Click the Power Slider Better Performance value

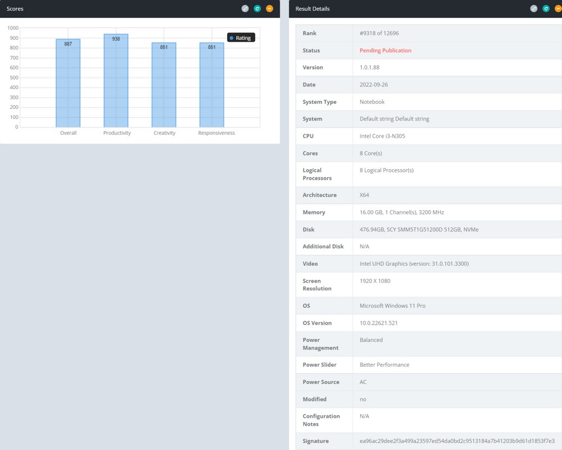(384, 365)
